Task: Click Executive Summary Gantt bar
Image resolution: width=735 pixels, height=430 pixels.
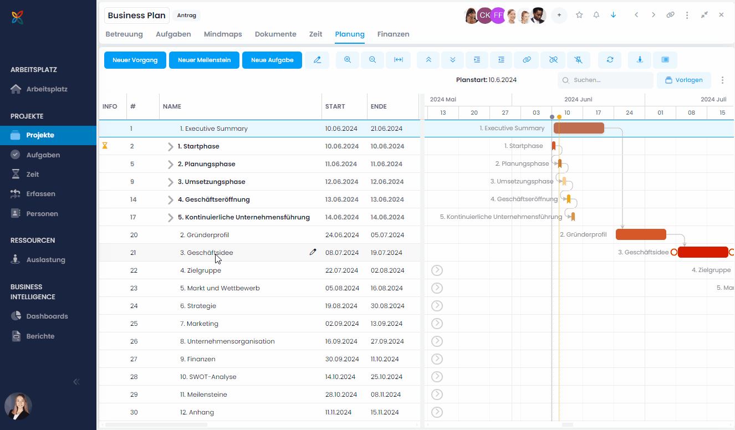Action: tap(579, 128)
